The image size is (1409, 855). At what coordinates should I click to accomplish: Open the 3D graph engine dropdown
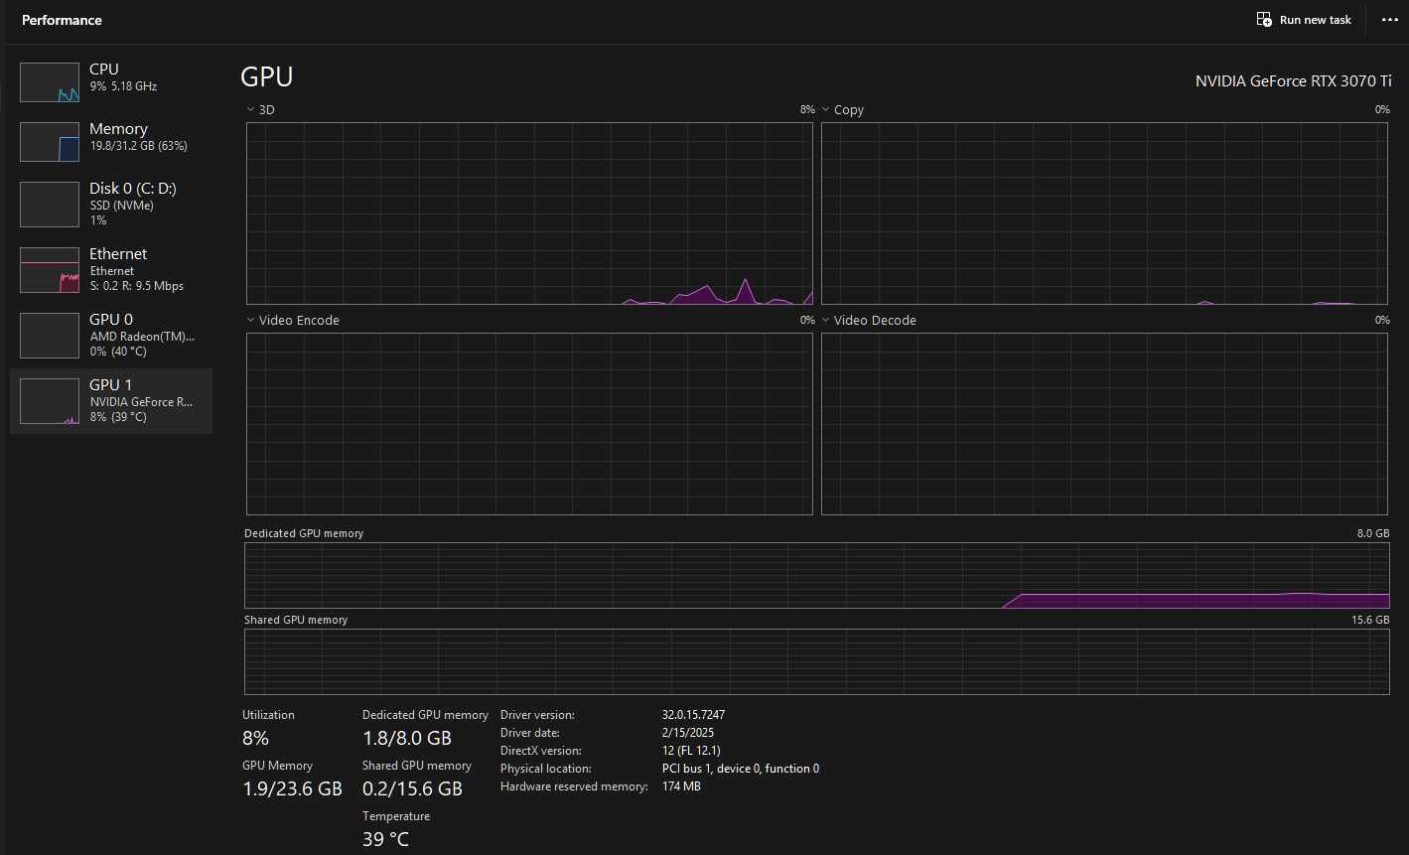pos(251,110)
